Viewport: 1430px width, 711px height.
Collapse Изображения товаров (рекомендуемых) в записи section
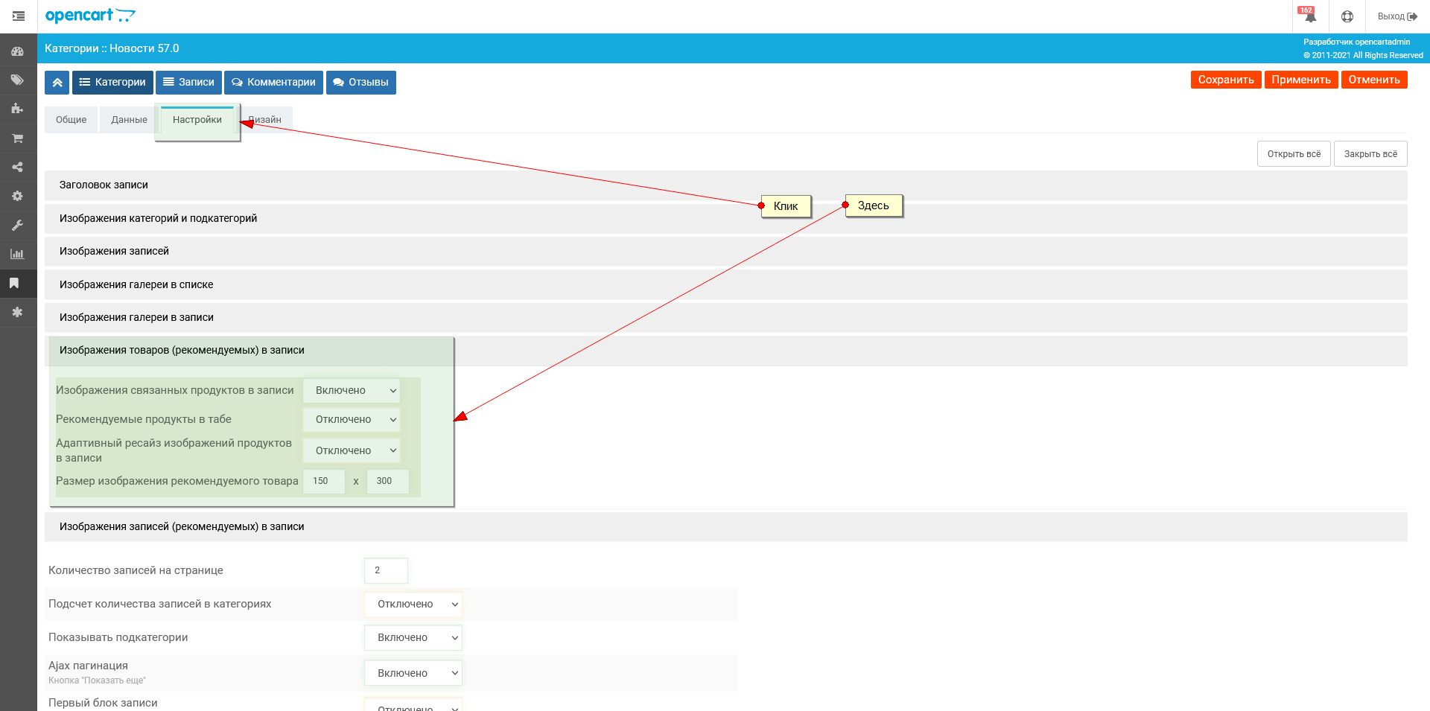[x=726, y=351]
